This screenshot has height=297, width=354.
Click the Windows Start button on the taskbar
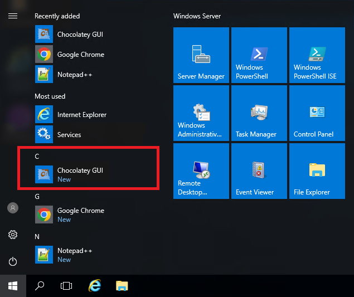pyautogui.click(x=13, y=286)
